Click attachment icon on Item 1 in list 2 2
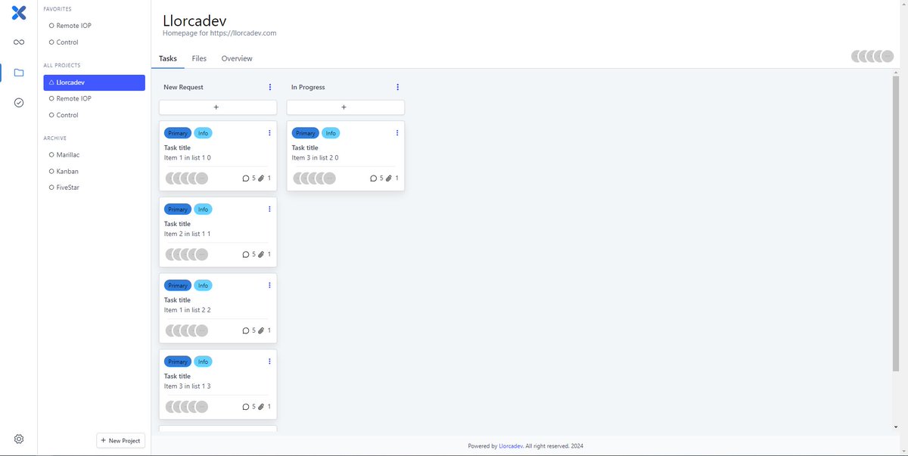The width and height of the screenshot is (908, 456). click(261, 330)
